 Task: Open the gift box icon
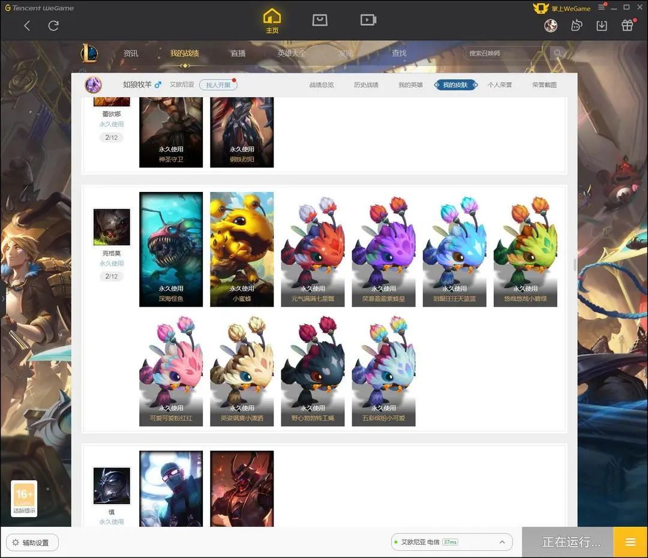coord(628,25)
